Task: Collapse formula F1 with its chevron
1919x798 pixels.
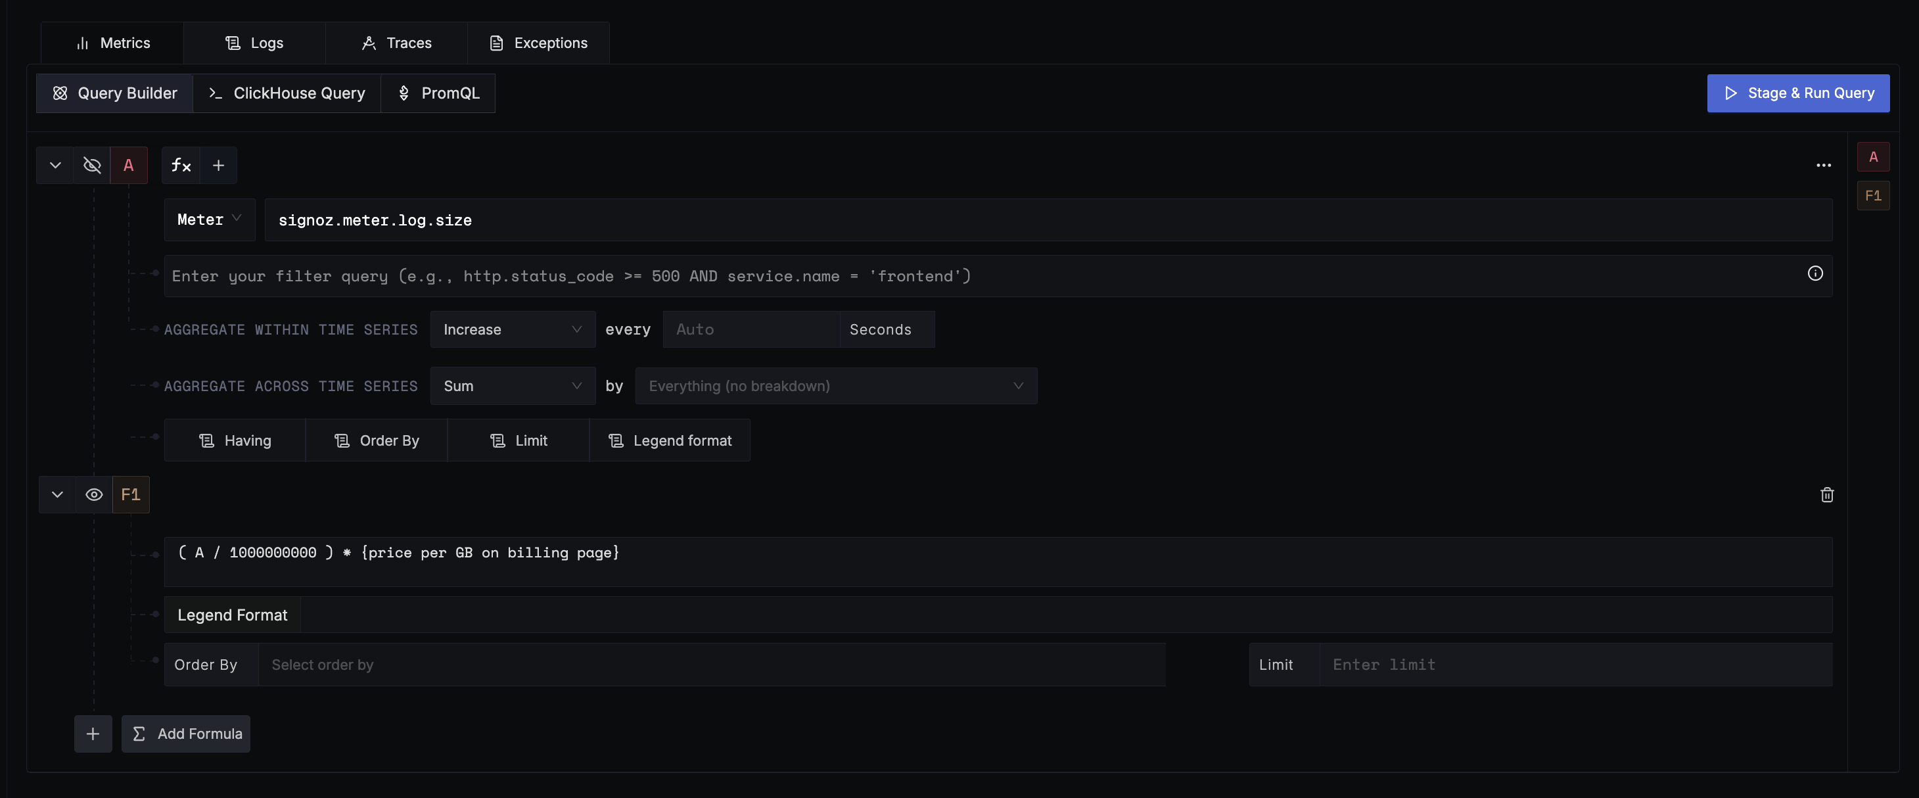Action: (x=57, y=495)
